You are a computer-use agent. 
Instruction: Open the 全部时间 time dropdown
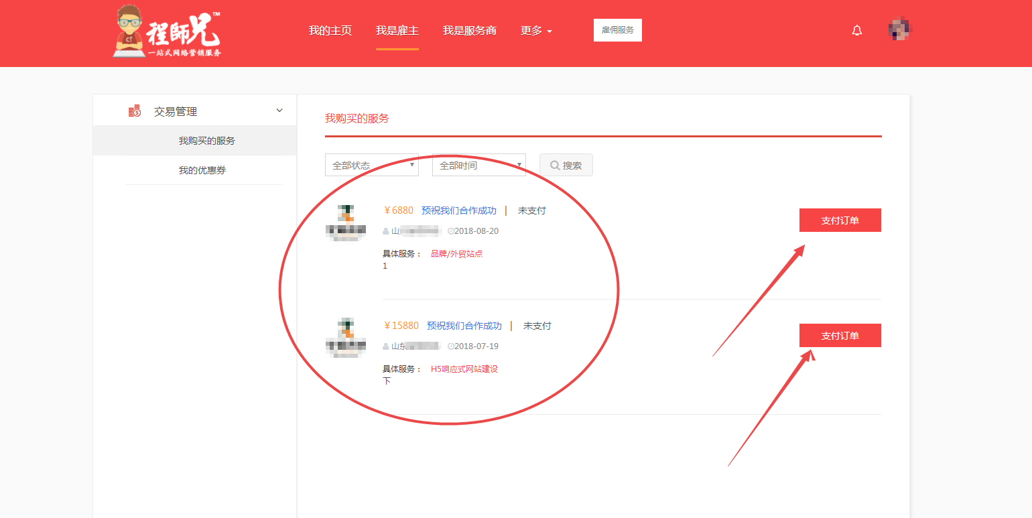tap(478, 166)
